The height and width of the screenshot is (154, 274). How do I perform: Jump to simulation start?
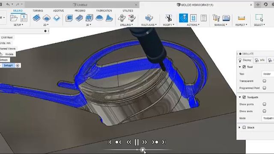pos(110,142)
